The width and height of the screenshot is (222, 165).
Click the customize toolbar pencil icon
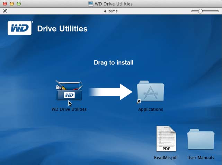coord(5,11)
